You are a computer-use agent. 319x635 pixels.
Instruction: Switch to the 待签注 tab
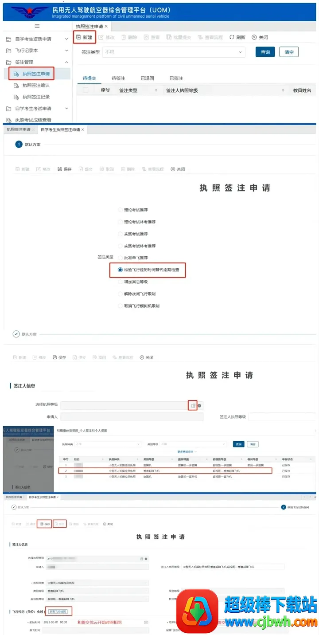tap(118, 78)
